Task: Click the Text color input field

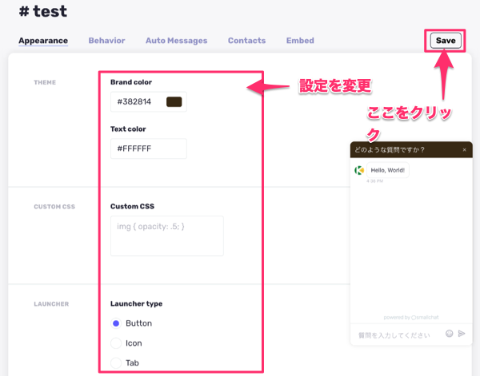Action: click(x=148, y=148)
